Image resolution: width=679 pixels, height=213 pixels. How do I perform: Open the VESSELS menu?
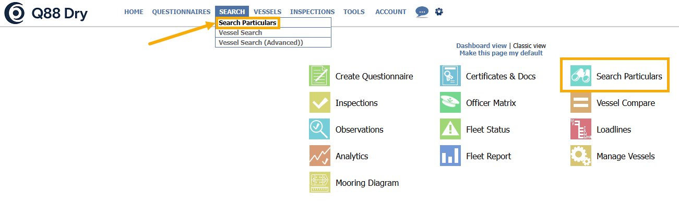click(x=267, y=11)
